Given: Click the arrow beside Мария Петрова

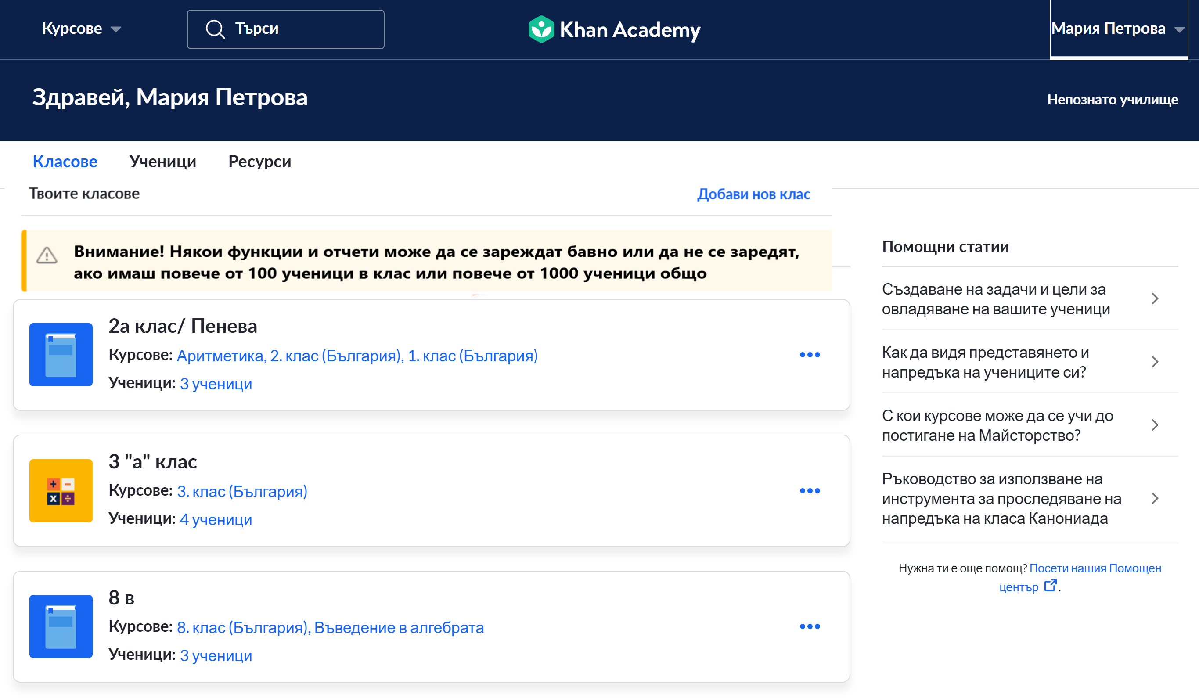Looking at the screenshot, I should [1179, 29].
